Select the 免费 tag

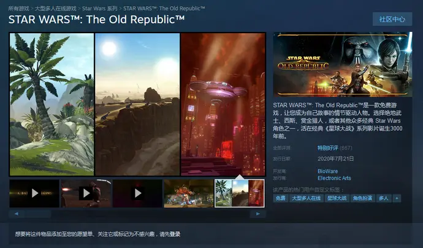tap(281, 198)
